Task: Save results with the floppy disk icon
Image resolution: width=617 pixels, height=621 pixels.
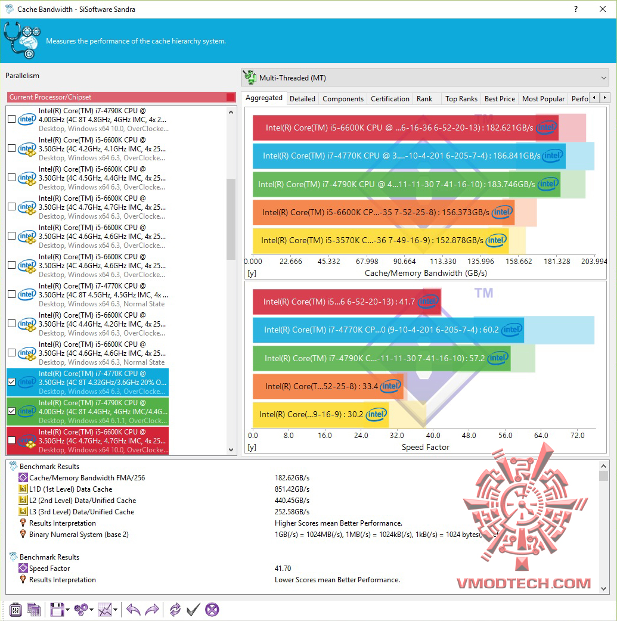Action: tap(57, 610)
